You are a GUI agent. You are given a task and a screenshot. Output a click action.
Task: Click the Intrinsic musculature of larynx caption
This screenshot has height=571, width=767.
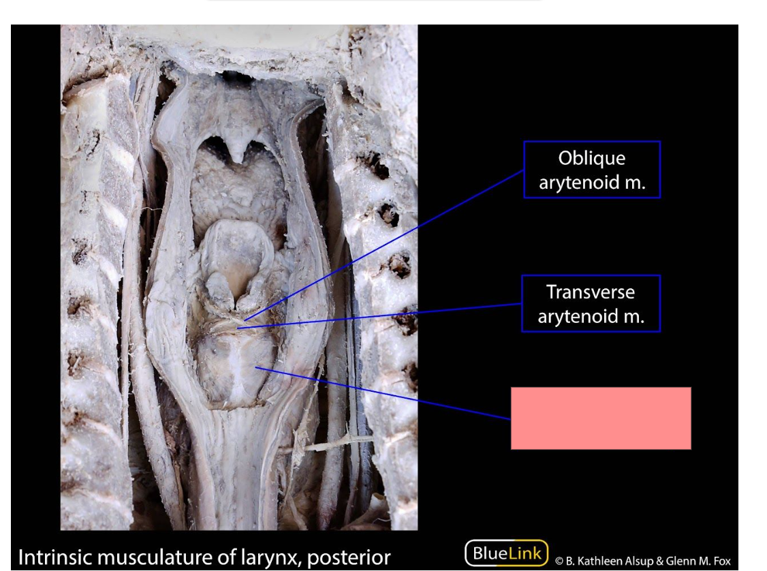(x=204, y=557)
